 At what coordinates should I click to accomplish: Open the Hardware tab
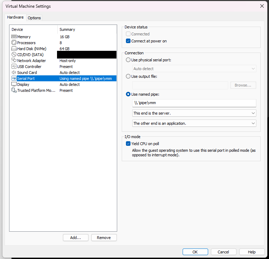[x=15, y=17]
